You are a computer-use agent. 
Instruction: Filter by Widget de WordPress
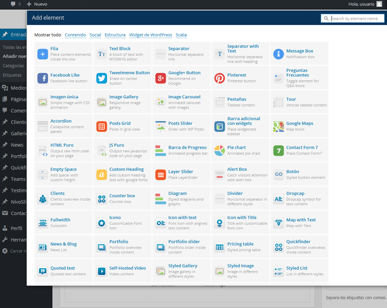point(151,35)
